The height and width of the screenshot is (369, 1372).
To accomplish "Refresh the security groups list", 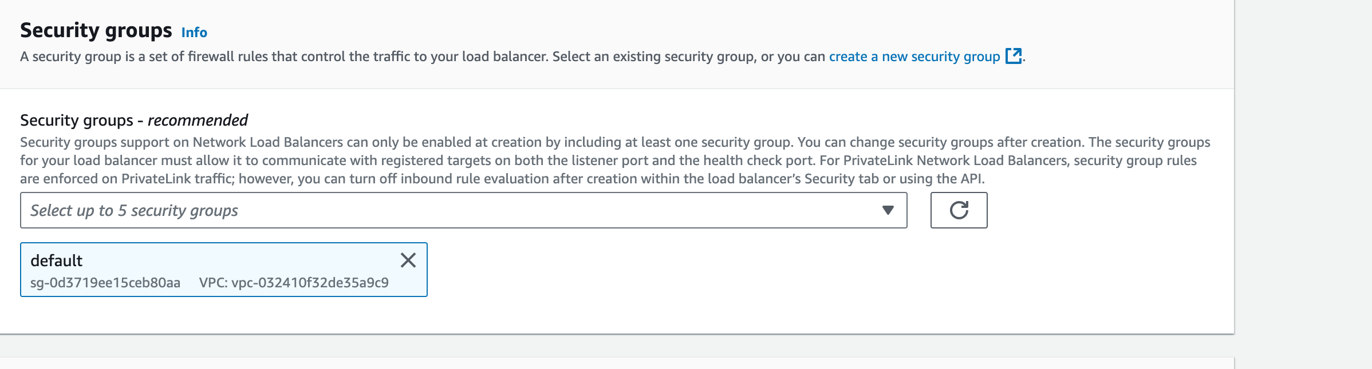I will [x=959, y=210].
